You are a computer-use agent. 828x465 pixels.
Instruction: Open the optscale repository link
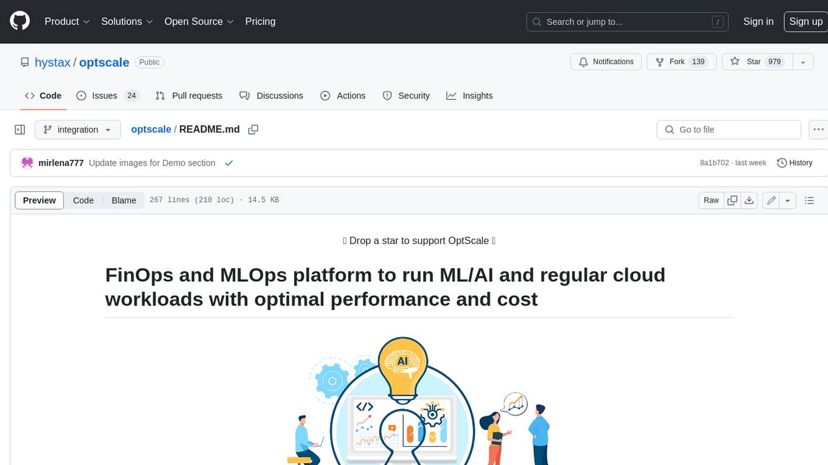[104, 62]
